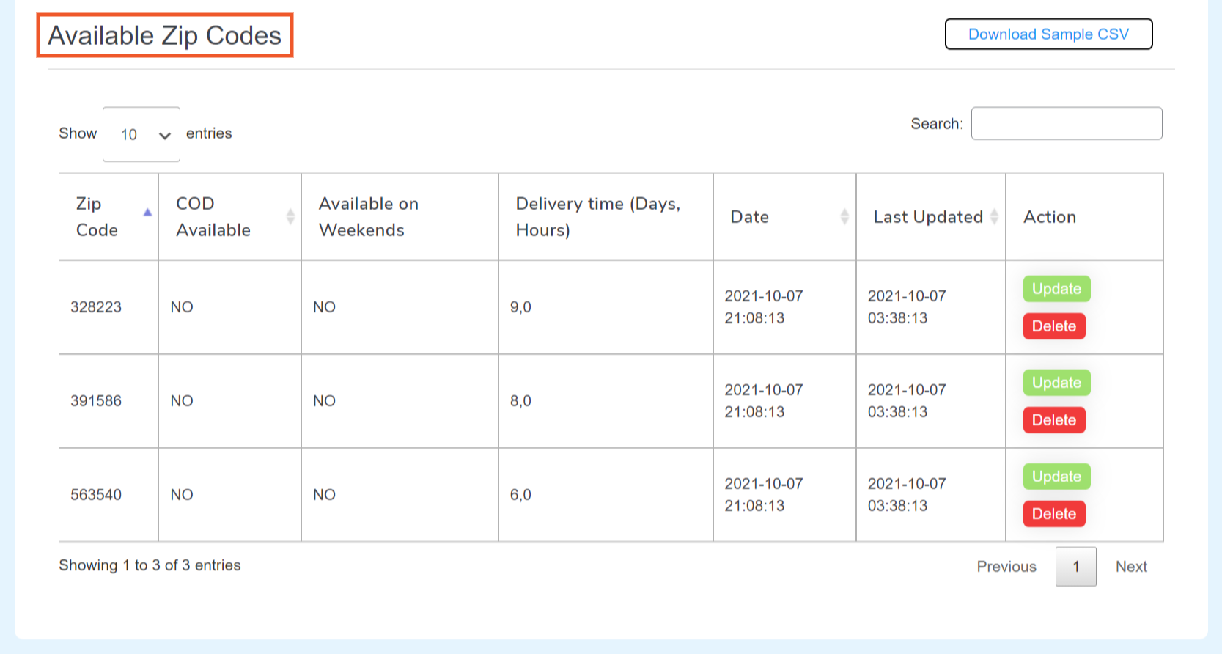Image resolution: width=1222 pixels, height=654 pixels.
Task: Delete the zip code 391586 entry
Action: [x=1054, y=420]
